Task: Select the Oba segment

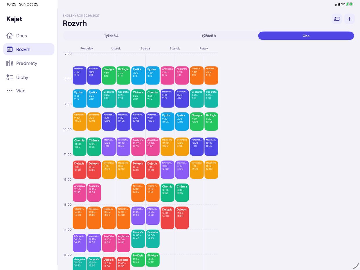Action: 306,36
